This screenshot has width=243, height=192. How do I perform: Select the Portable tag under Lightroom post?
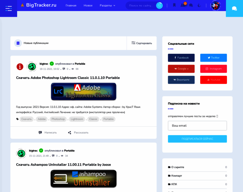(x=108, y=119)
